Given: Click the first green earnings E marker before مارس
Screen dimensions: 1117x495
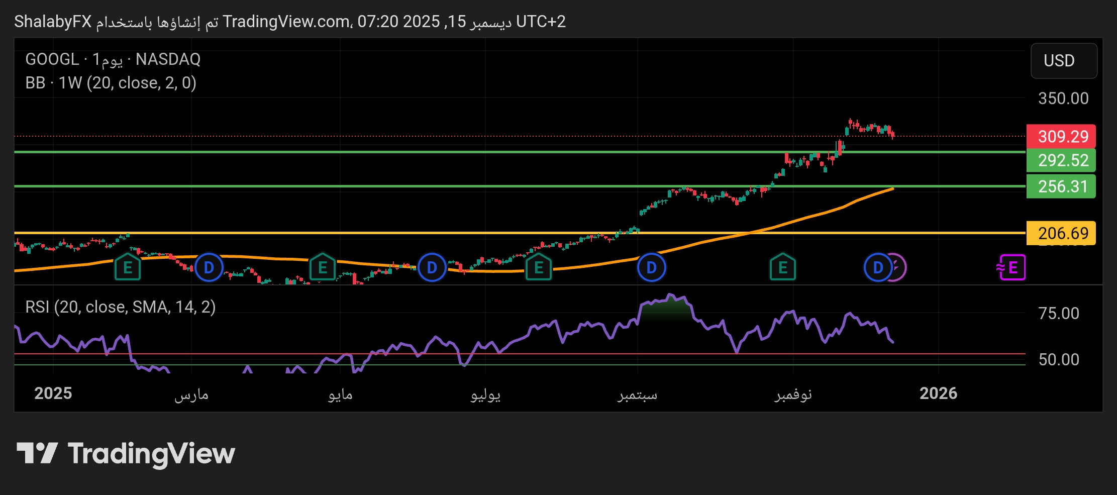Looking at the screenshot, I should 128,267.
